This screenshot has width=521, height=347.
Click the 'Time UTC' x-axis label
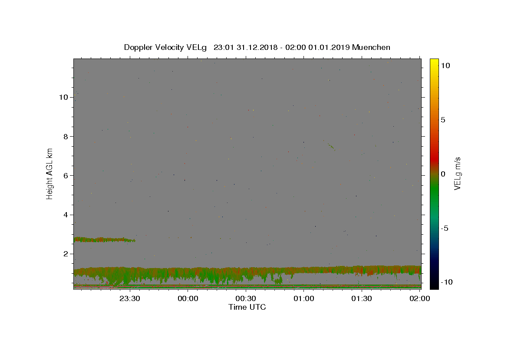tap(247, 307)
